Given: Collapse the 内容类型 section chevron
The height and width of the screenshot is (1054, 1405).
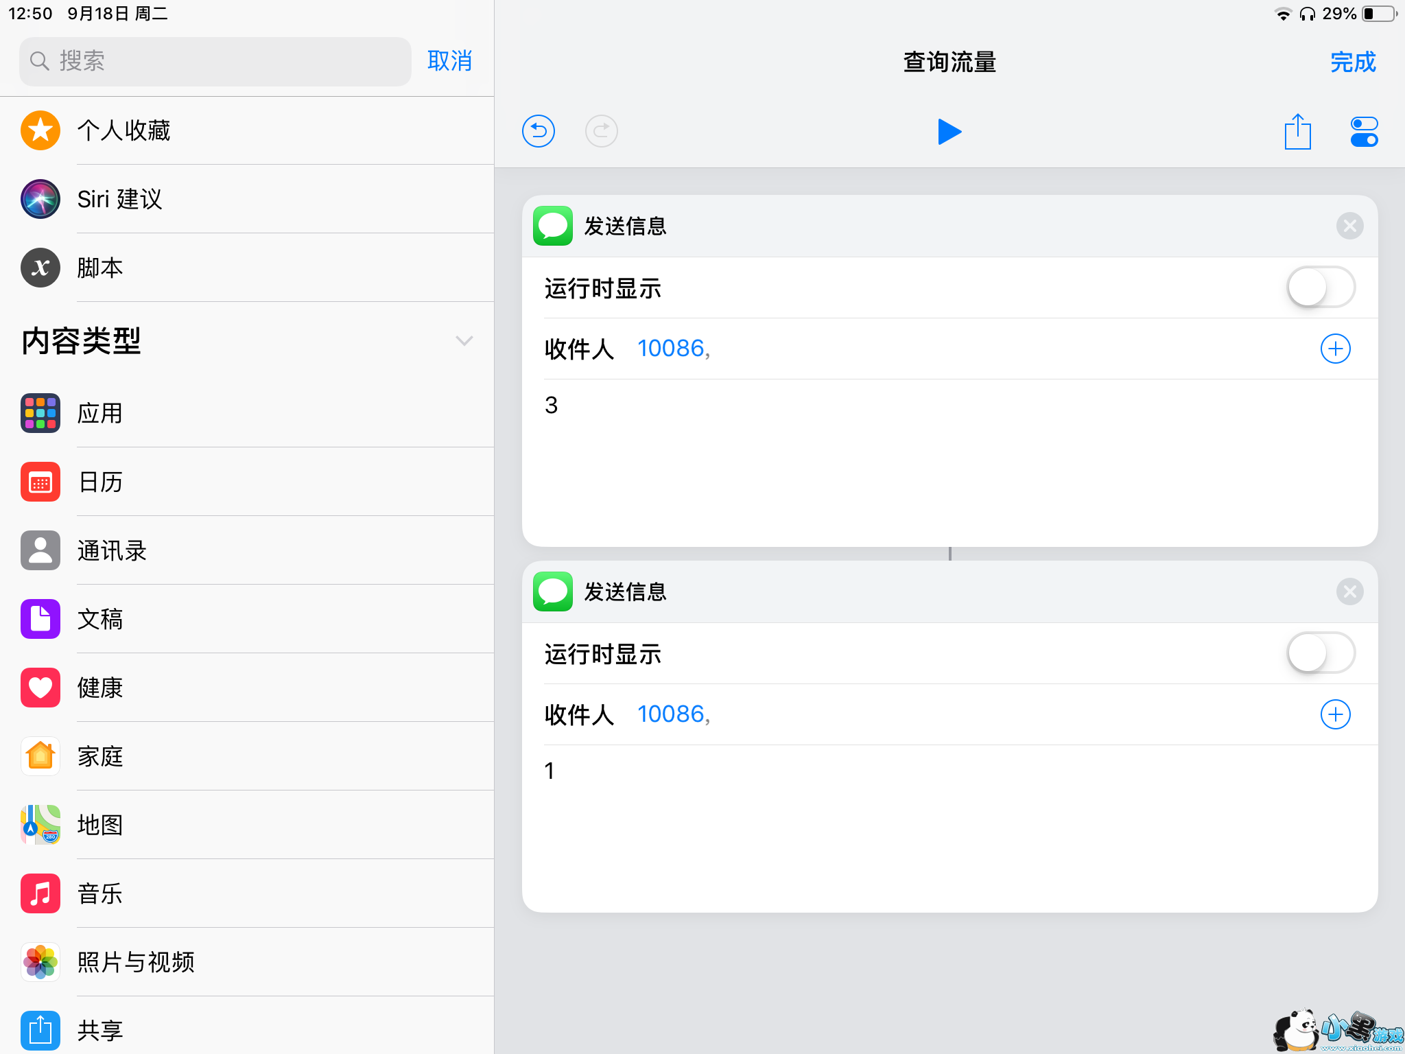Looking at the screenshot, I should coord(464,341).
